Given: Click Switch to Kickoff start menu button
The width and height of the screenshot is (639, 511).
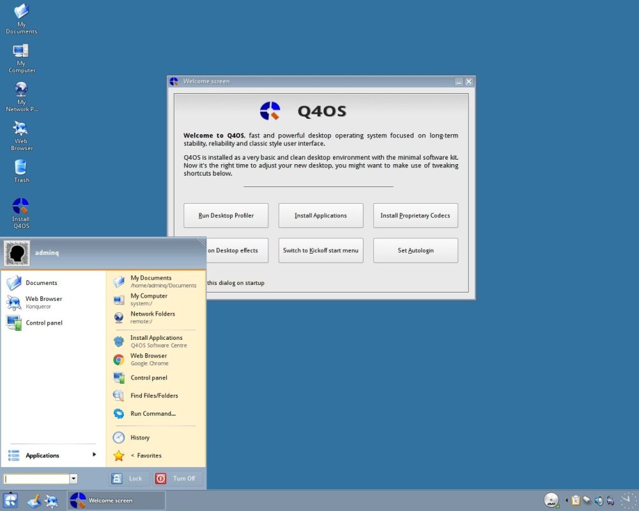Looking at the screenshot, I should tap(321, 250).
